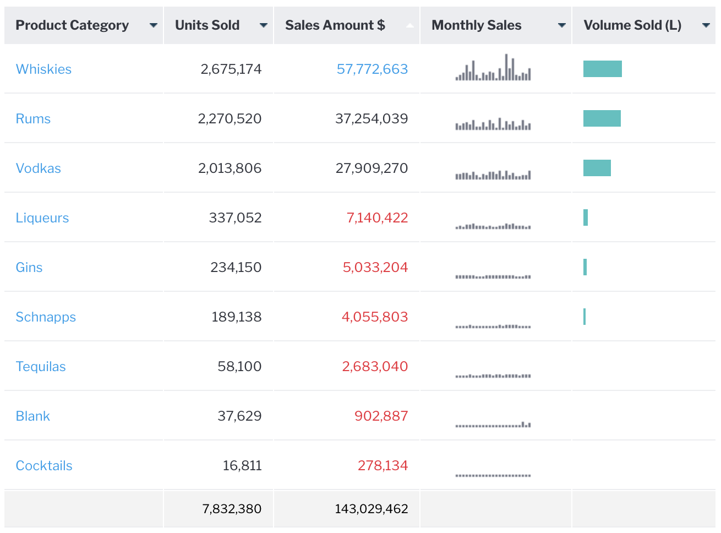721x533 pixels.
Task: Expand Monthly Sales column dropdown arrow
Action: coord(561,25)
